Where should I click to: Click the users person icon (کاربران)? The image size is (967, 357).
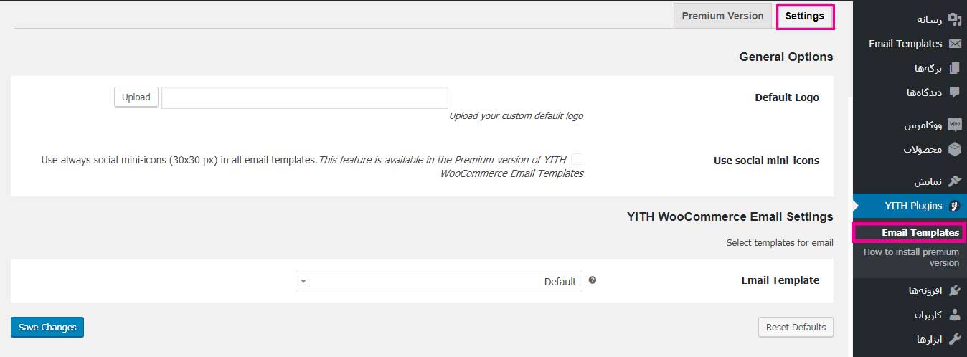(x=954, y=315)
